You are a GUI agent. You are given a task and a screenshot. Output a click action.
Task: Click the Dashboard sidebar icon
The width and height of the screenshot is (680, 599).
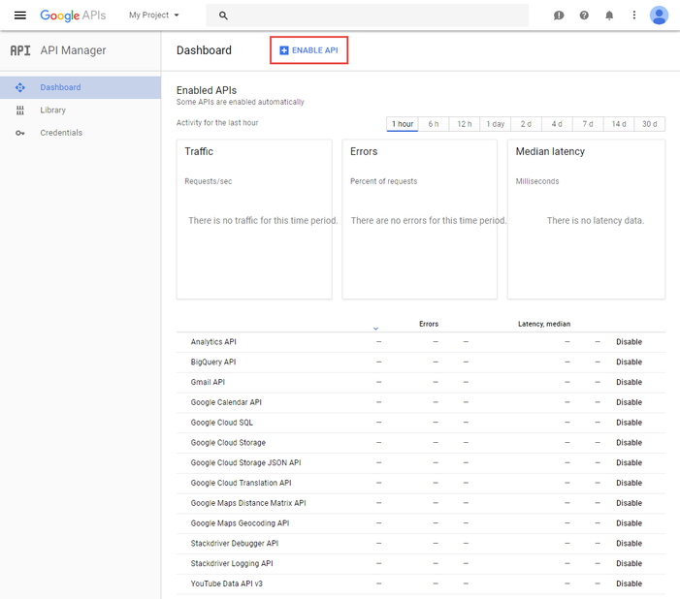(x=20, y=87)
